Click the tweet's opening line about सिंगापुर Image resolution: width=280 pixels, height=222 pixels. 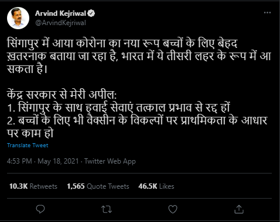(122, 43)
